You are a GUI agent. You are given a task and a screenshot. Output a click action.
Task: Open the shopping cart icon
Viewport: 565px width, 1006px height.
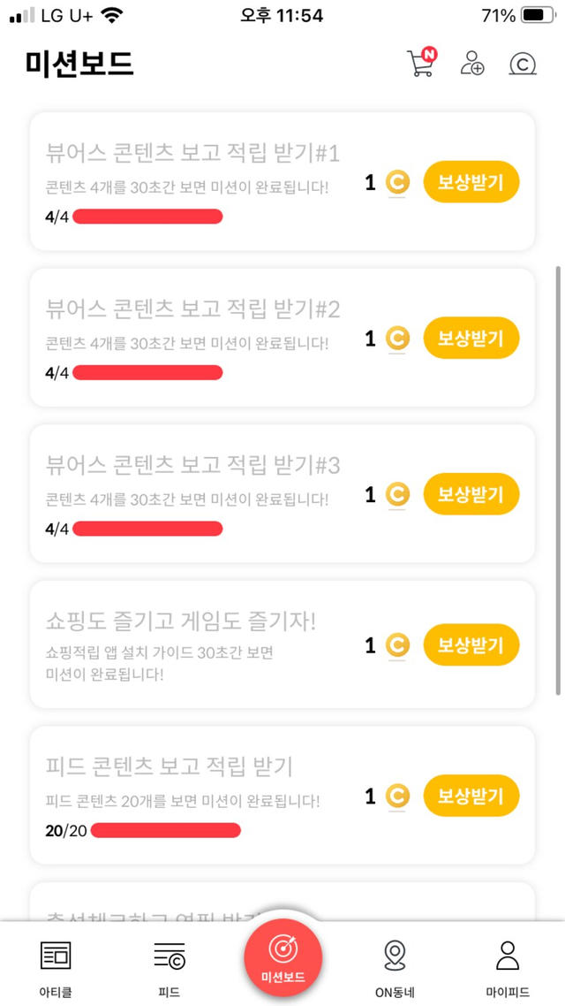coord(421,64)
